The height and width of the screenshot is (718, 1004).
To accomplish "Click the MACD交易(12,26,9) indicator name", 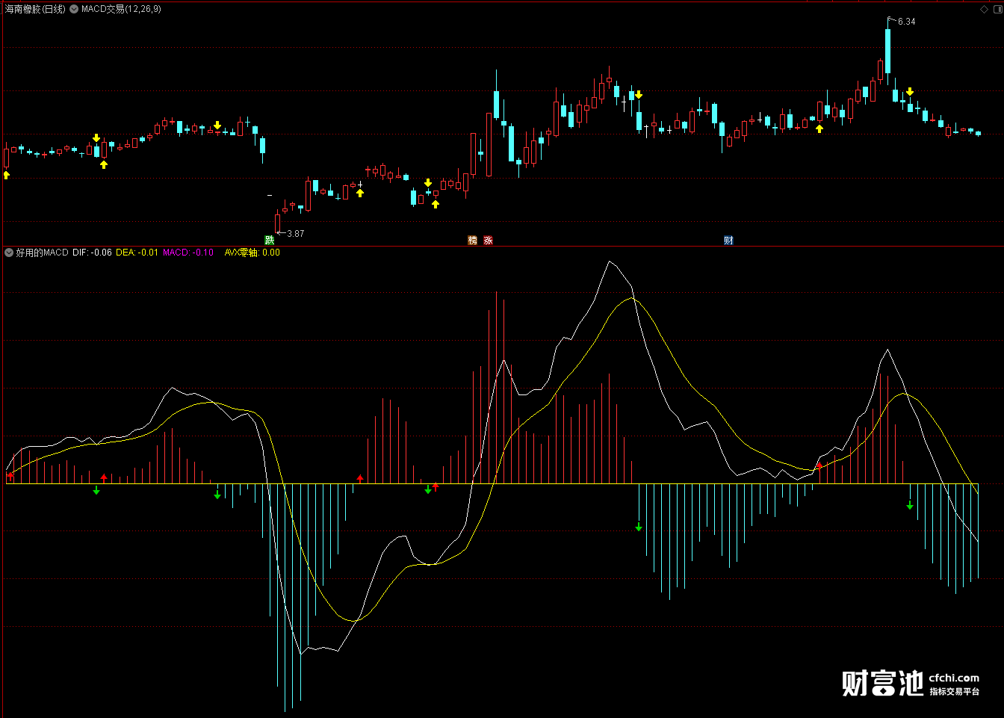I will pos(121,10).
